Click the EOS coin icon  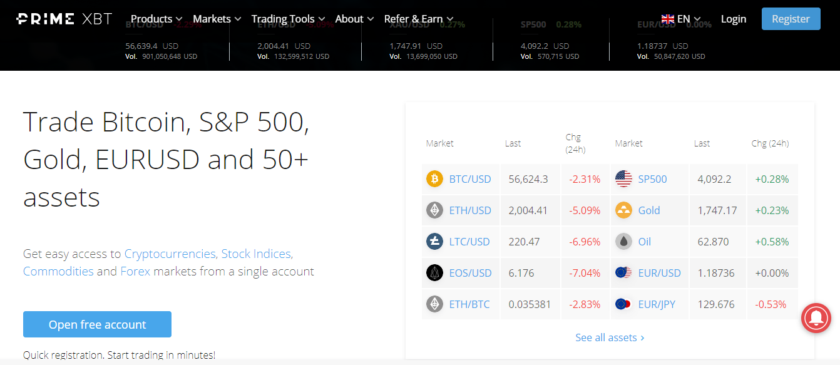[x=434, y=273]
